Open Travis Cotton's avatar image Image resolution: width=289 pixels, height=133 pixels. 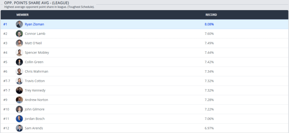[x=19, y=81]
